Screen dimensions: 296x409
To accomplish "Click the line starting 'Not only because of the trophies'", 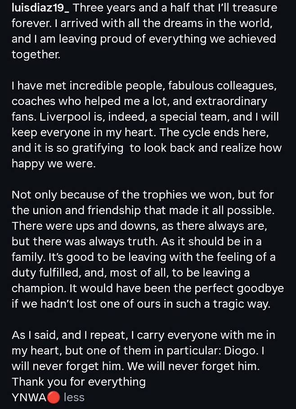I will (143, 195).
